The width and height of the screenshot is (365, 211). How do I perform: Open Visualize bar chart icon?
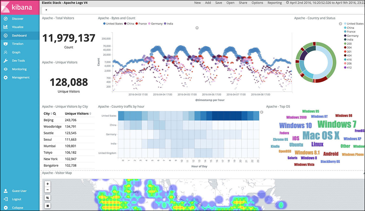pyautogui.click(x=6, y=27)
